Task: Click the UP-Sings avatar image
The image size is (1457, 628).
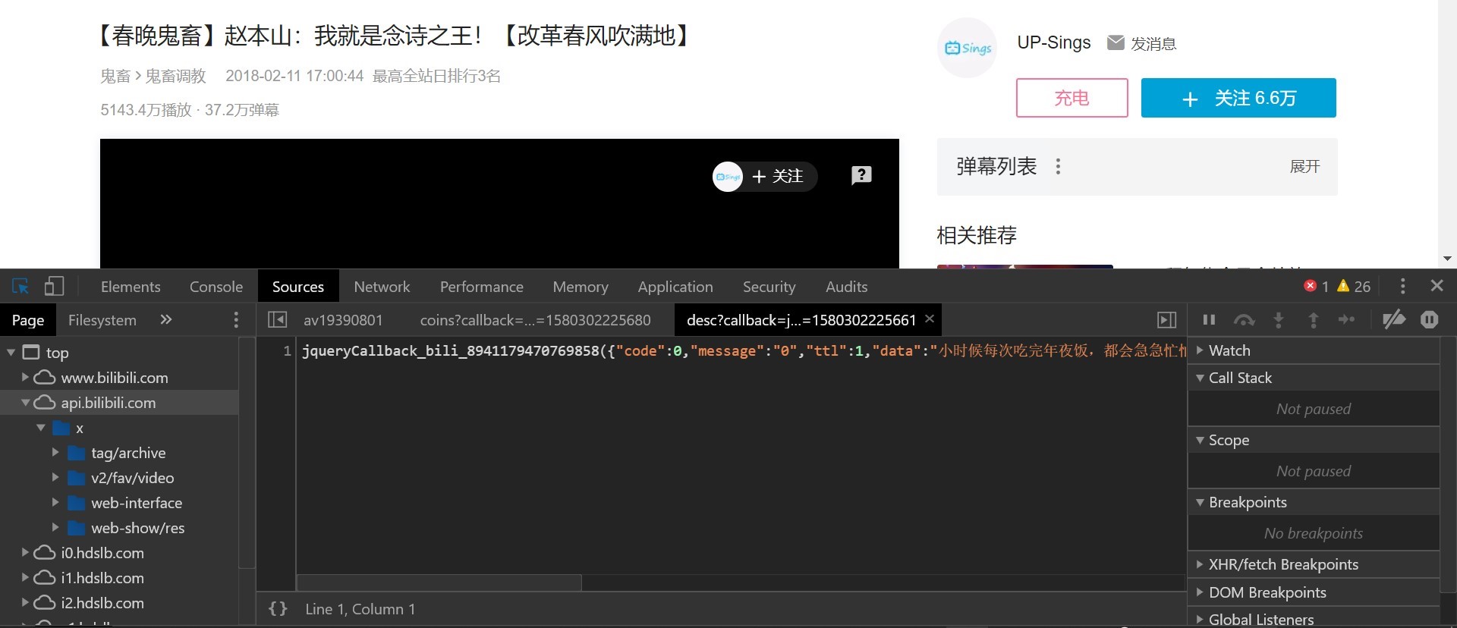Action: [968, 48]
